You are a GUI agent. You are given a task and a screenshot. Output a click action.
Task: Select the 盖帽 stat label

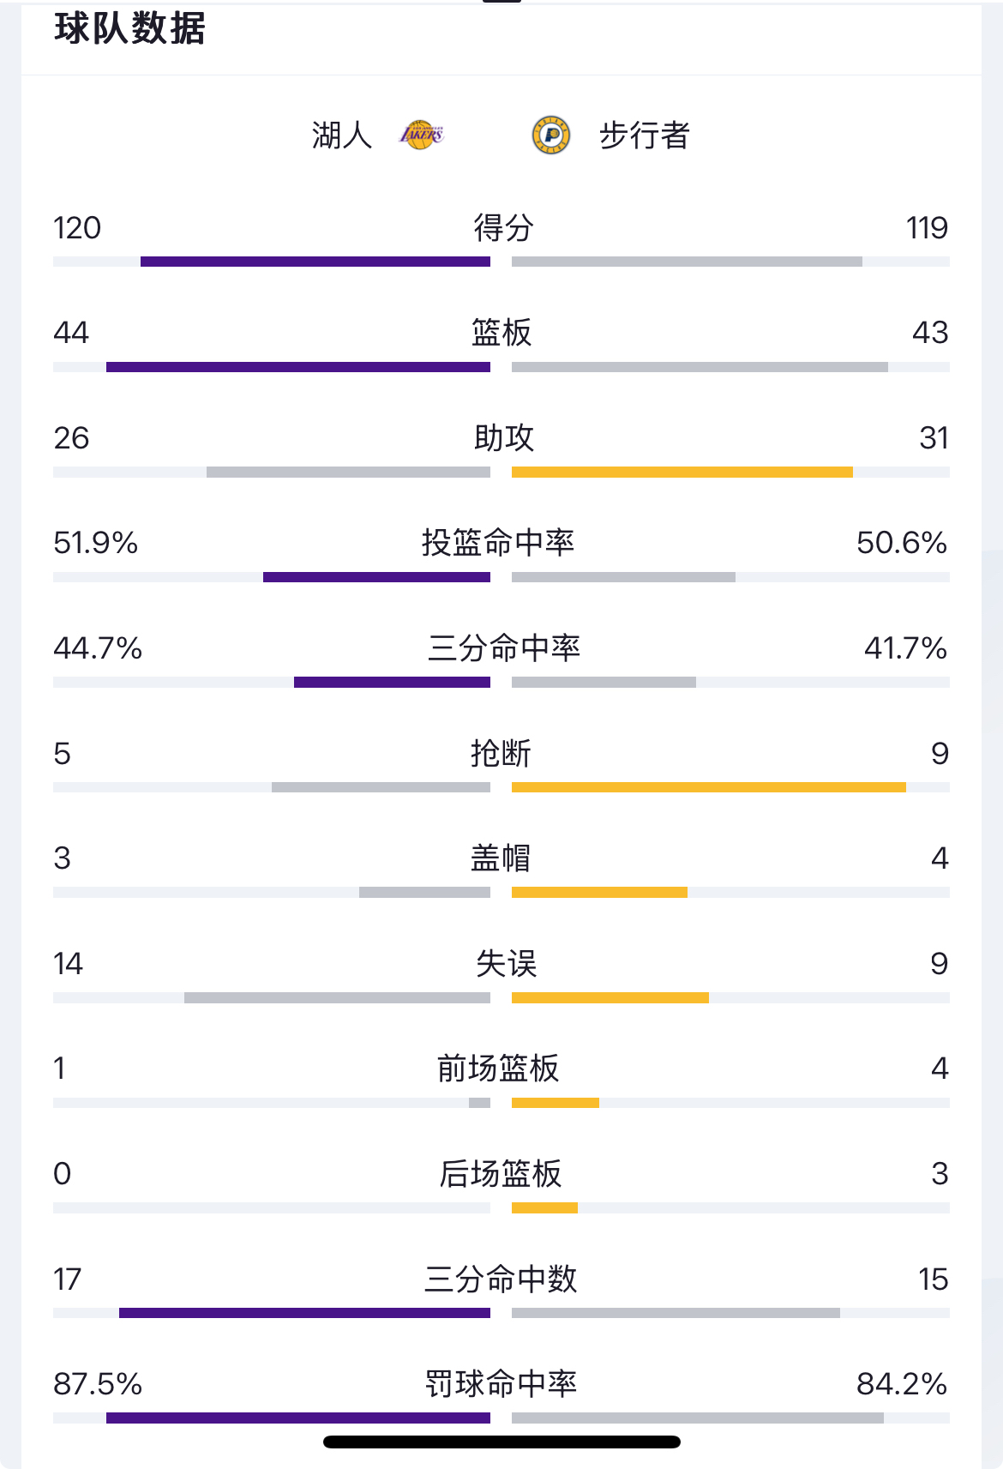coord(501,858)
